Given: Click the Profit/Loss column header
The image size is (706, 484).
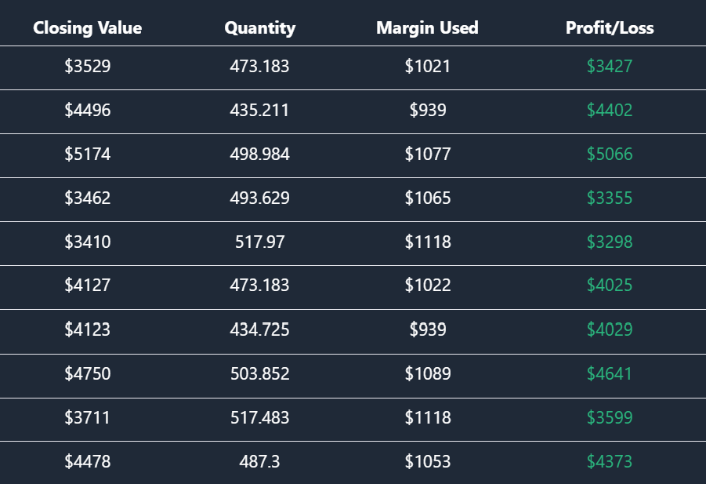Looking at the screenshot, I should [x=610, y=28].
